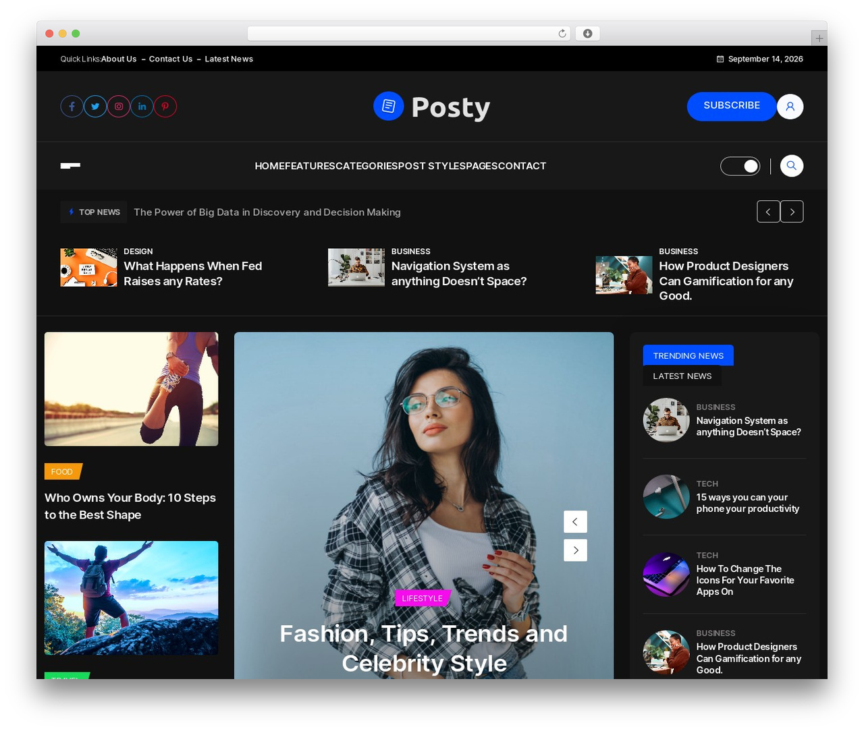The image size is (864, 731).
Task: Click the Subscribe button
Action: pyautogui.click(x=732, y=106)
